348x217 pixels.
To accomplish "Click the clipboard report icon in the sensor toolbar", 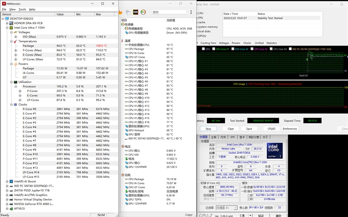I will [129, 12].
